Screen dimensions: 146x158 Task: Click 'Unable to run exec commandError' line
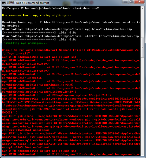[70, 50]
